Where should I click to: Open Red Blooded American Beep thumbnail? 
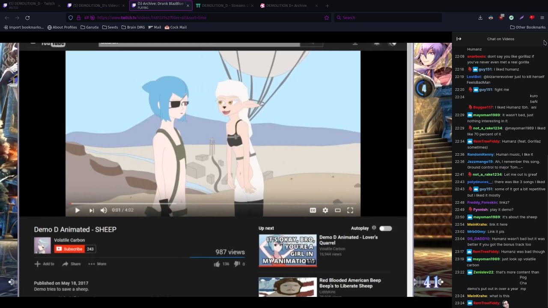pyautogui.click(x=288, y=287)
